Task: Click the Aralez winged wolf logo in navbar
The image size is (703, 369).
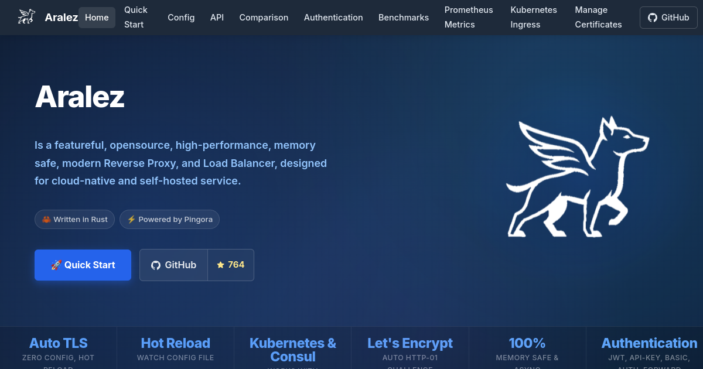Action: (26, 17)
